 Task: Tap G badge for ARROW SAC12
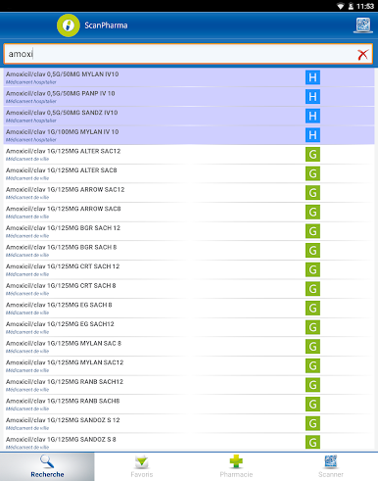[x=312, y=193]
